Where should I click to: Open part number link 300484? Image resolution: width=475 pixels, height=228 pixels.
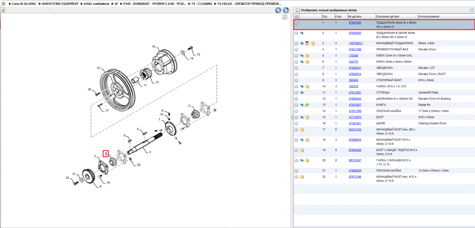[353, 80]
